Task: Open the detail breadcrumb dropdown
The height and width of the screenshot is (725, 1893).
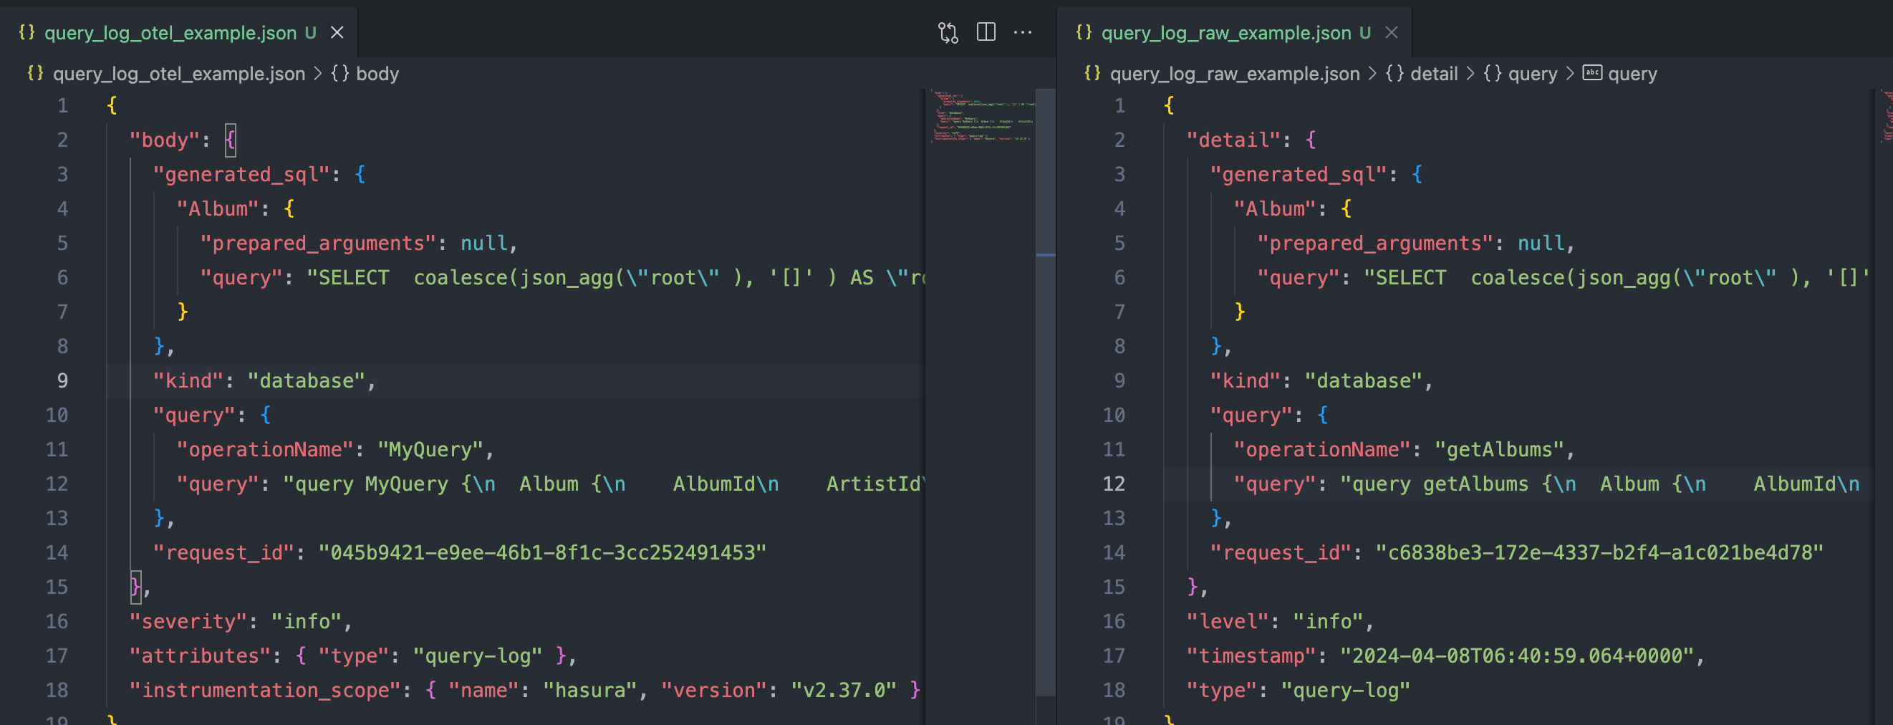Action: tap(1434, 74)
